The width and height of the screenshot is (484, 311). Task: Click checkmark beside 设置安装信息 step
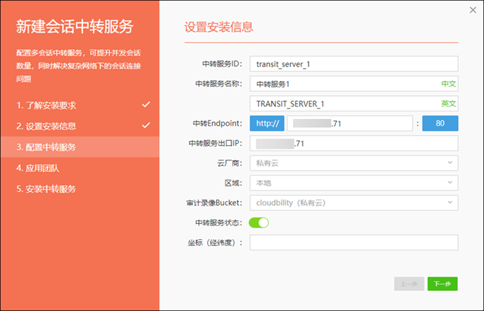145,126
